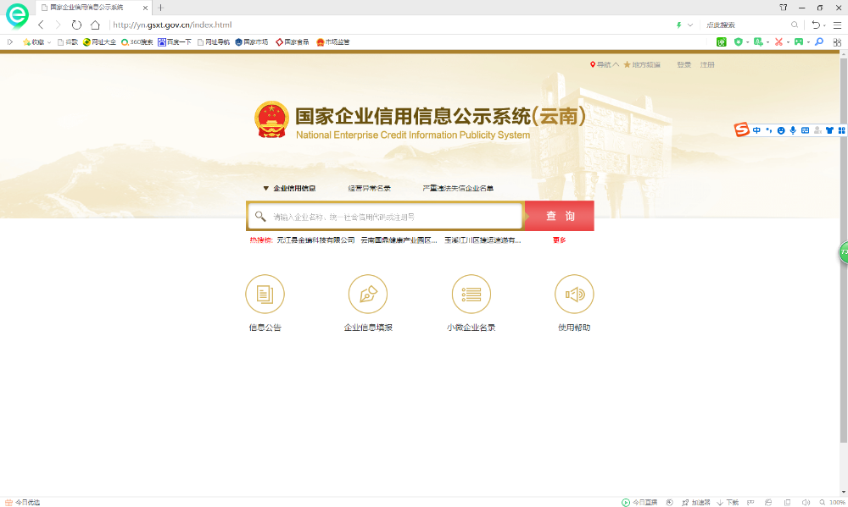Enable the microphone on the Sogou input bar
Screen dimensions: 848x507
[793, 130]
